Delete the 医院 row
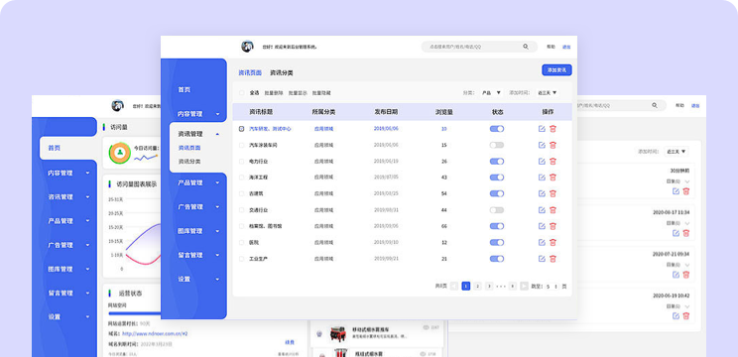This screenshot has height=357, width=738. [553, 242]
